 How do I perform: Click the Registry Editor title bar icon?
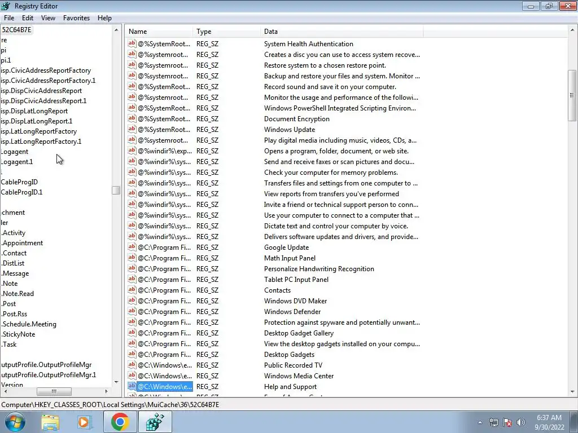click(6, 6)
